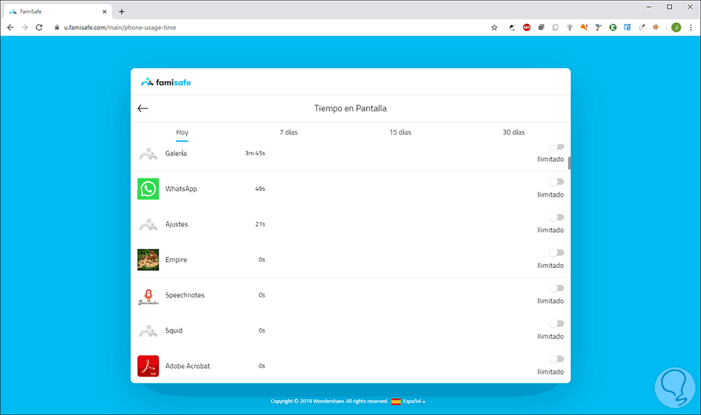701x415 pixels.
Task: Toggle the limit switch for Galería
Action: [x=557, y=147]
